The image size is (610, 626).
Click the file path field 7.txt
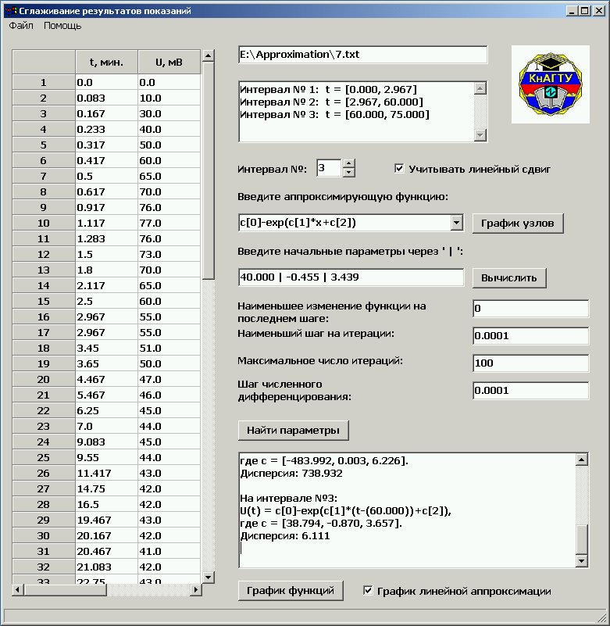pyautogui.click(x=362, y=55)
